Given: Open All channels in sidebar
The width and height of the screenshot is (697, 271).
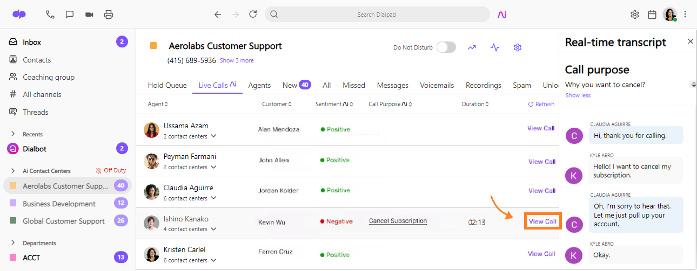Looking at the screenshot, I should [42, 94].
